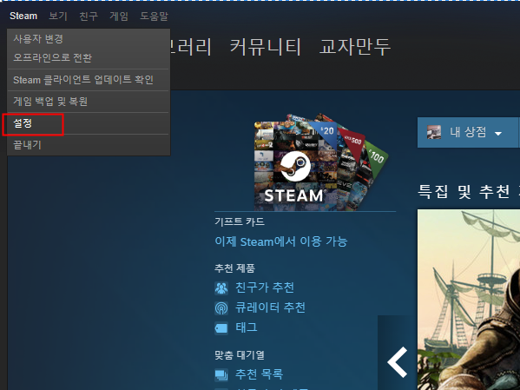Image resolution: width=520 pixels, height=390 pixels.
Task: Open the 태그 link
Action: pyautogui.click(x=247, y=327)
